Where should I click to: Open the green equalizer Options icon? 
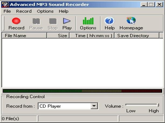(88, 23)
